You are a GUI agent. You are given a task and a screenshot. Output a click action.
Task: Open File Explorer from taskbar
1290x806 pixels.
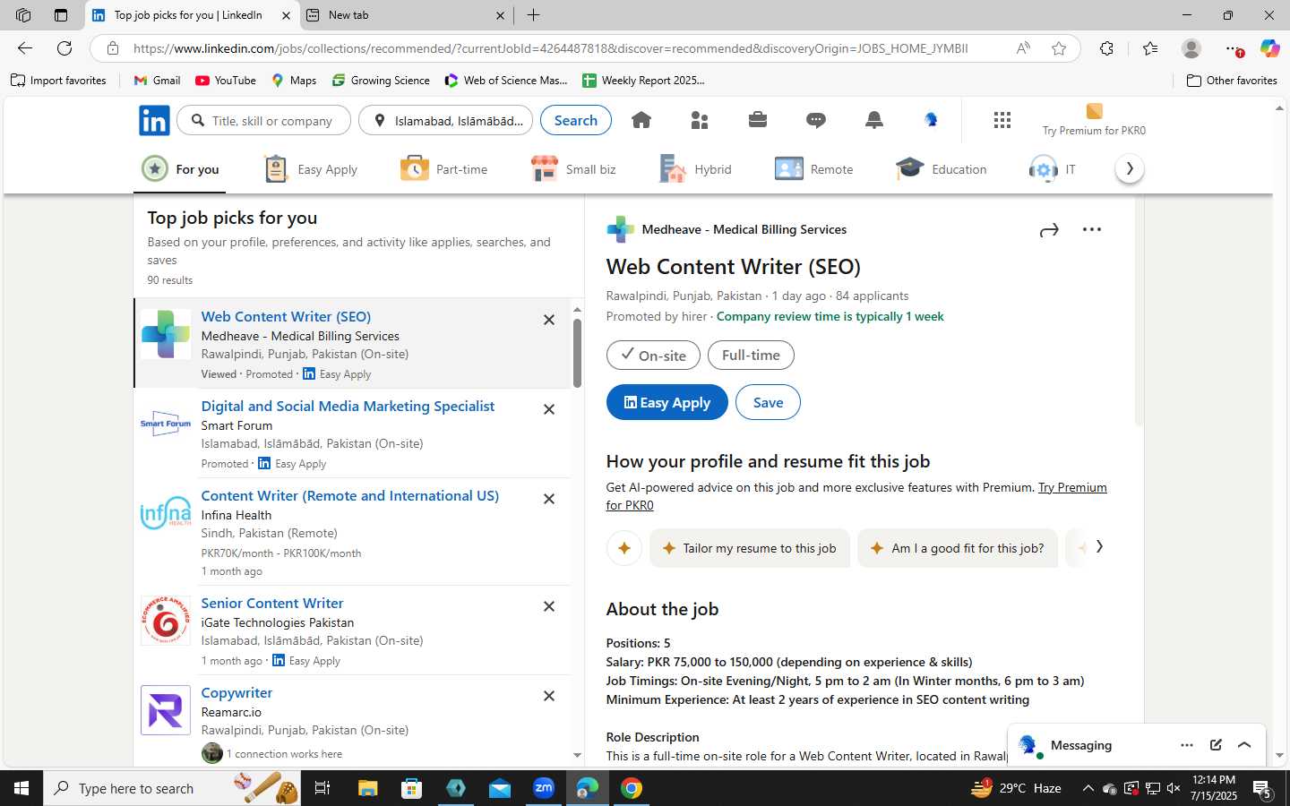coord(368,788)
